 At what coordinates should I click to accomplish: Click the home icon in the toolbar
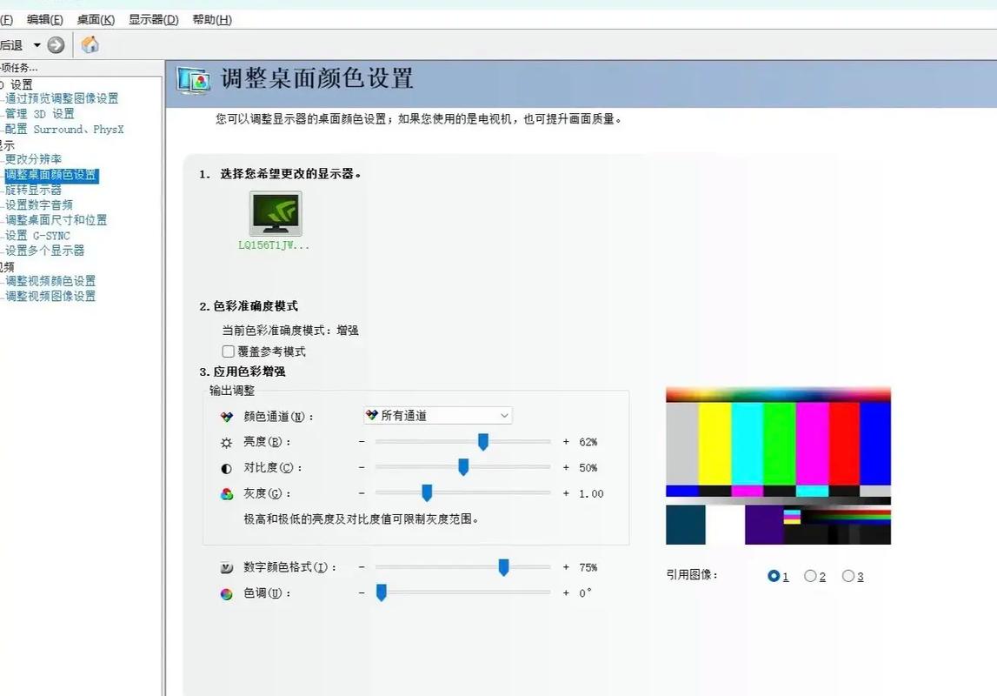coord(90,44)
